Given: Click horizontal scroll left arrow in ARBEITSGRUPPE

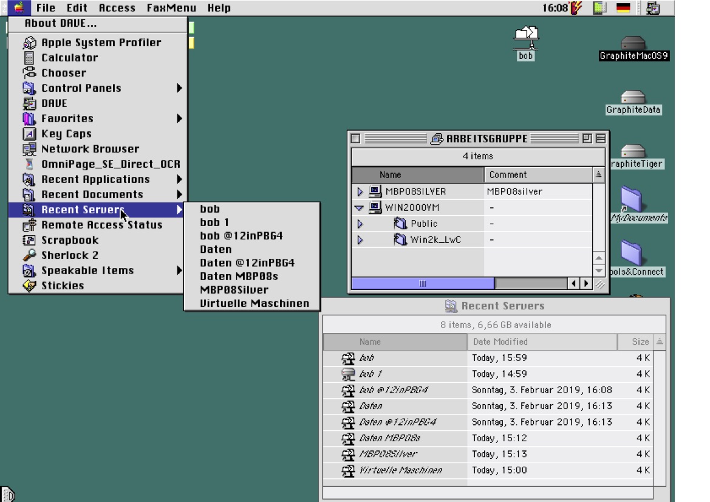Looking at the screenshot, I should [x=574, y=284].
